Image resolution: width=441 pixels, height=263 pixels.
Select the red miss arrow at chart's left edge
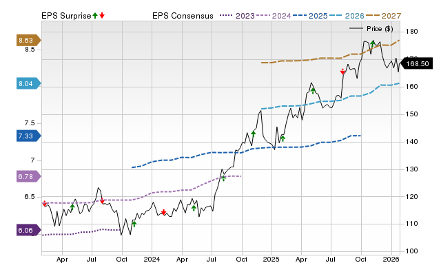(44, 203)
